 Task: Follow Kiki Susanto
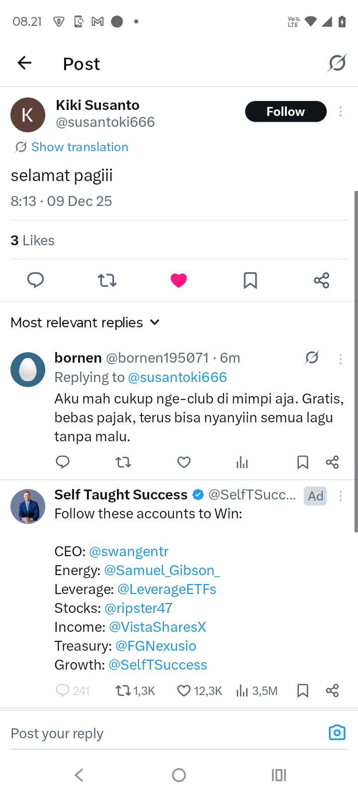click(x=285, y=111)
